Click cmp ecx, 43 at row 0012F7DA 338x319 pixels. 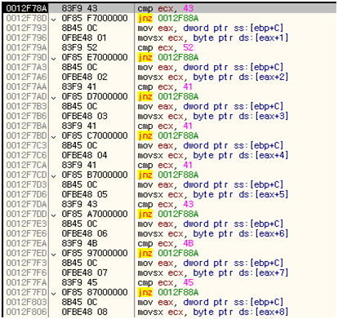click(x=166, y=204)
